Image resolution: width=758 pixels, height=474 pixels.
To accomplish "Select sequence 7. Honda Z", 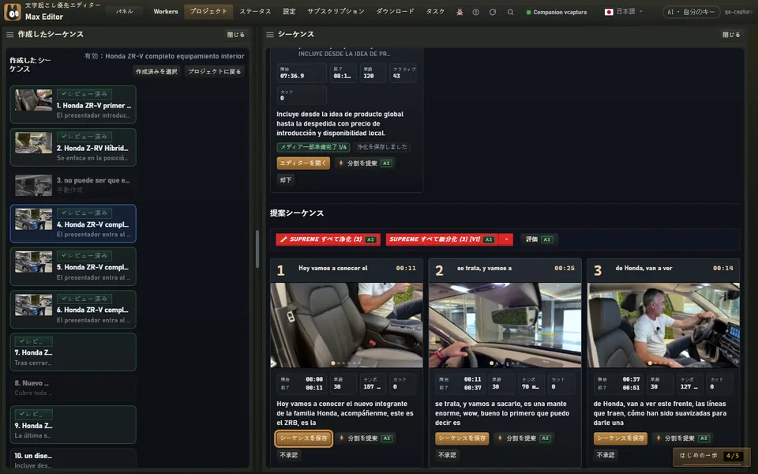I will (73, 352).
